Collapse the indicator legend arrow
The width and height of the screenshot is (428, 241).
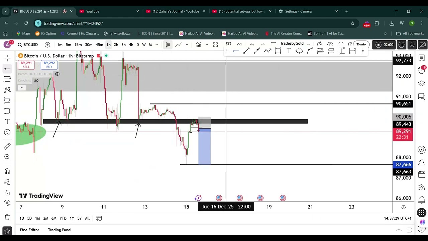pyautogui.click(x=21, y=88)
